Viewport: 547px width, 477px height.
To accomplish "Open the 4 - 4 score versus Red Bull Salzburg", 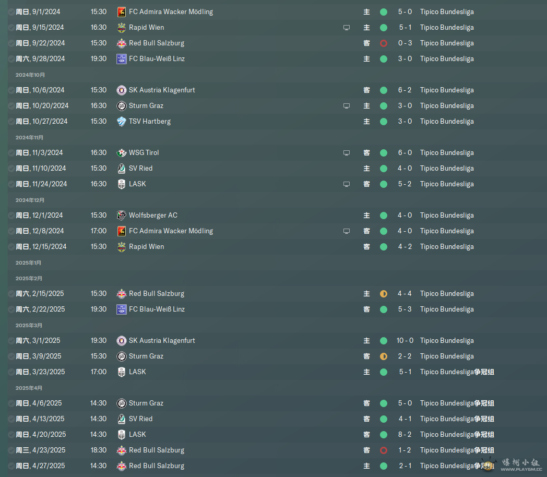I will coord(405,294).
